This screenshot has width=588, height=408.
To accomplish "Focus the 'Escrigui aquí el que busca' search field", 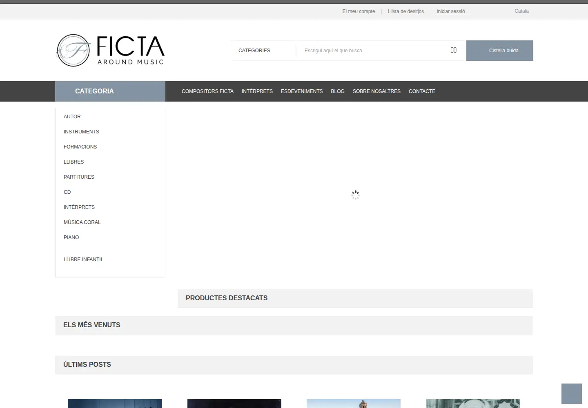I will tap(372, 51).
